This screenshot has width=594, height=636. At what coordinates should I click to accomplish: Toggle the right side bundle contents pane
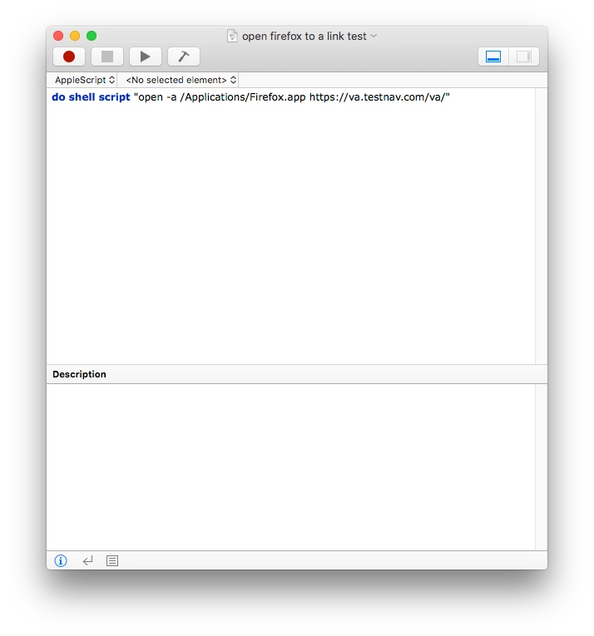click(524, 57)
